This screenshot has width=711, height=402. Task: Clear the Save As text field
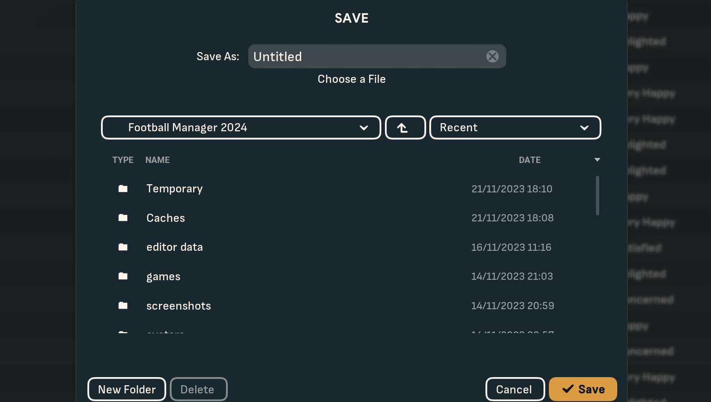(492, 56)
